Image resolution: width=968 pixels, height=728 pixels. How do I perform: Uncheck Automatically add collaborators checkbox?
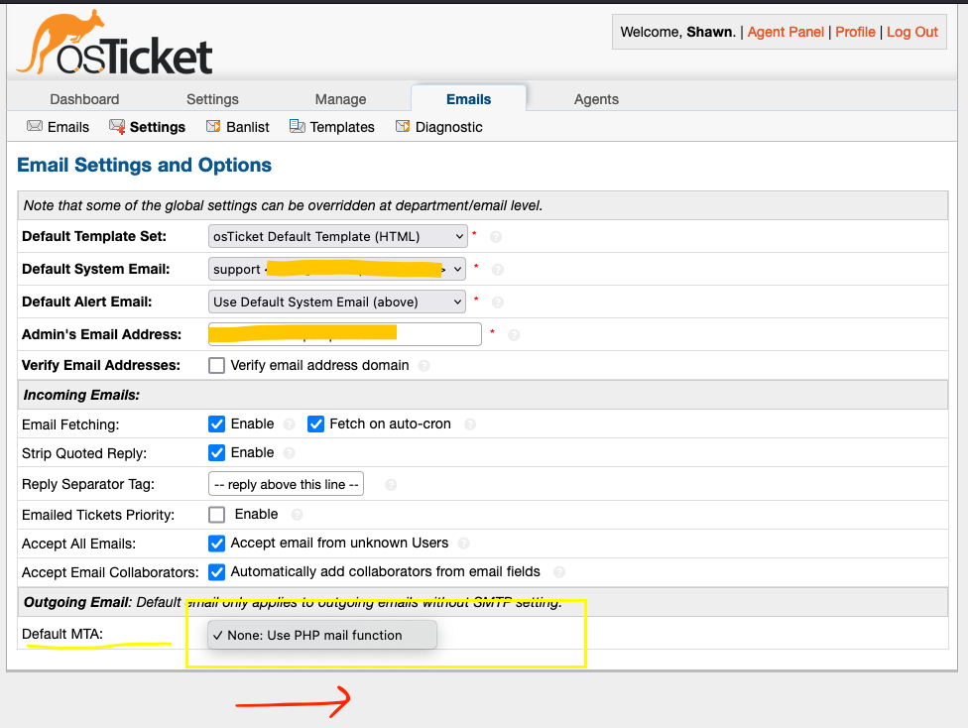pyautogui.click(x=216, y=572)
